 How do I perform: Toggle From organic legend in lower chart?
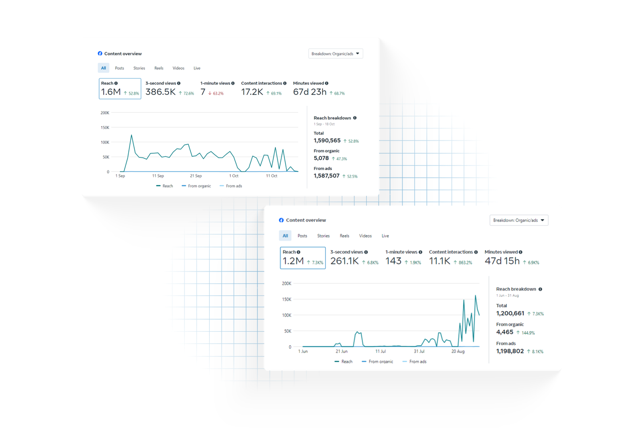coord(377,362)
